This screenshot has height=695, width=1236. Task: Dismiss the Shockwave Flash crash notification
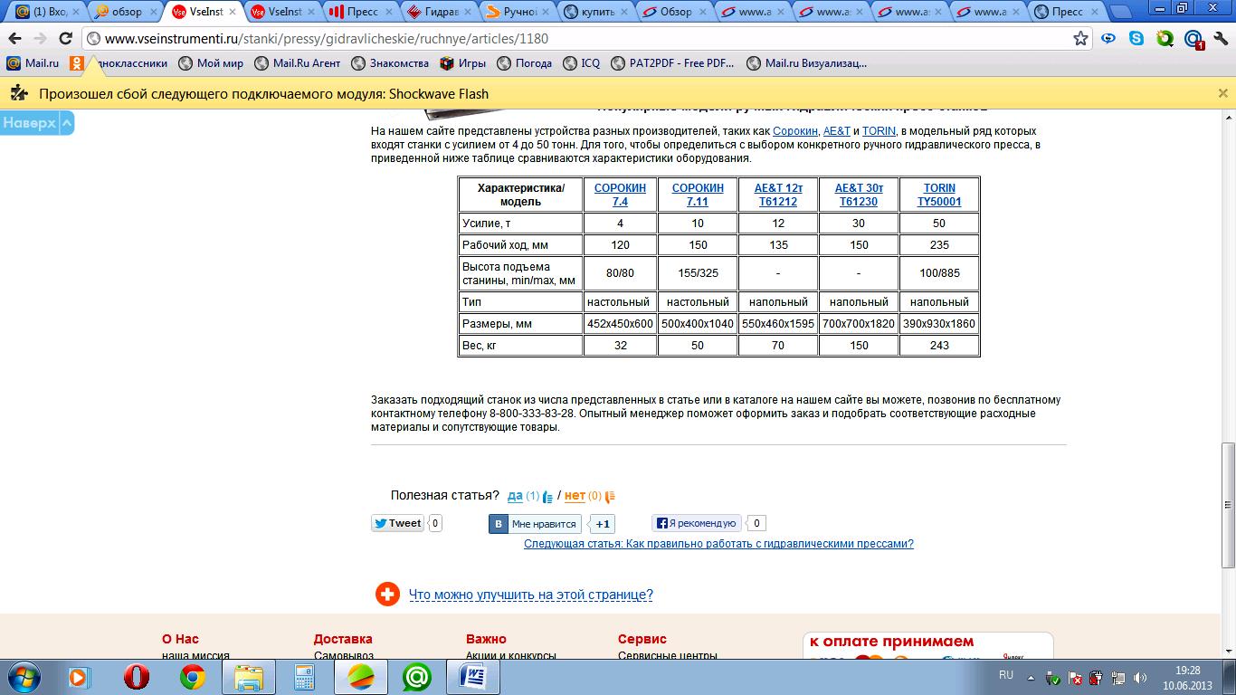coord(1222,93)
